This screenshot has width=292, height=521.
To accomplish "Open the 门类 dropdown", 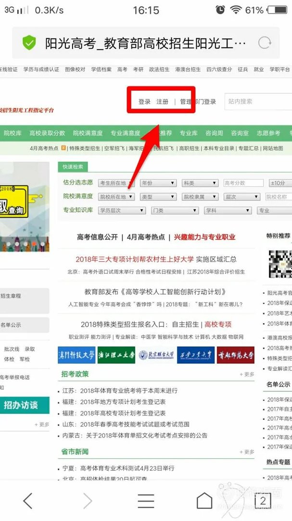I will click(175, 211).
